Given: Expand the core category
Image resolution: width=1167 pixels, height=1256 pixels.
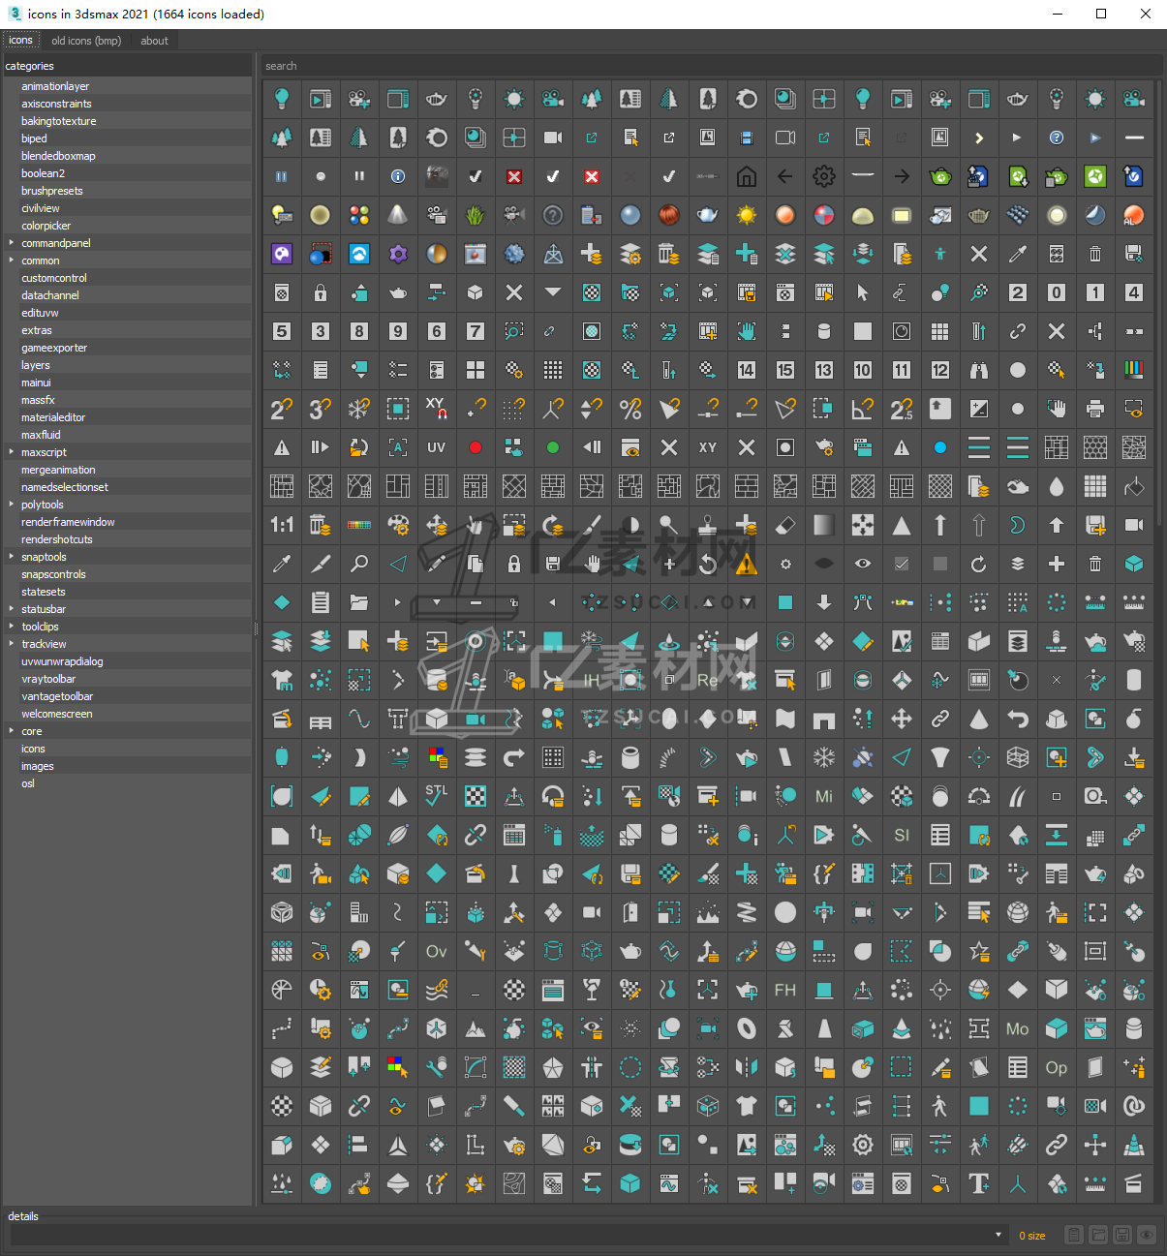Looking at the screenshot, I should (12, 731).
